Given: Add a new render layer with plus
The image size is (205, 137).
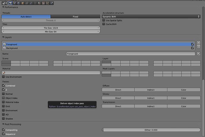Looking at the screenshot, I should click(198, 43).
